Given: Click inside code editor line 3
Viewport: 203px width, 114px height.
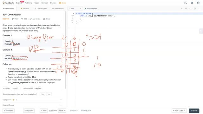Looking at the screenshot, I should tap(139, 18).
